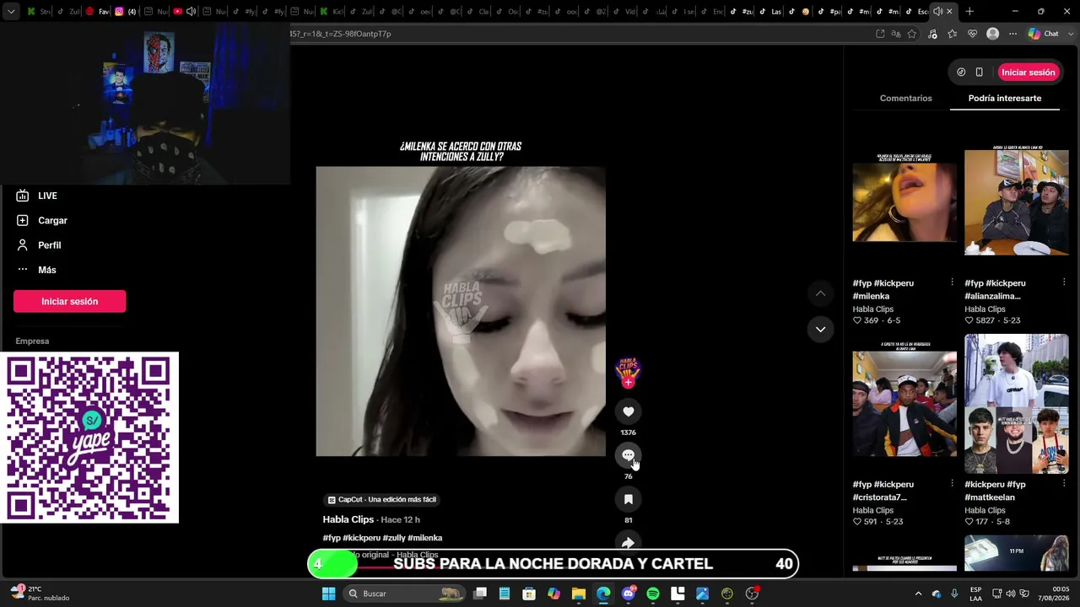The height and width of the screenshot is (607, 1080).
Task: Show hidden system tray icons
Action: [x=919, y=594]
